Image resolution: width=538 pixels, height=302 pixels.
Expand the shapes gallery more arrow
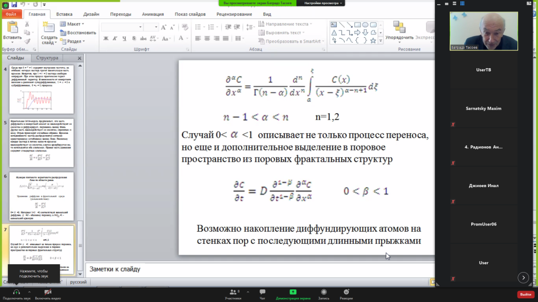(x=380, y=41)
